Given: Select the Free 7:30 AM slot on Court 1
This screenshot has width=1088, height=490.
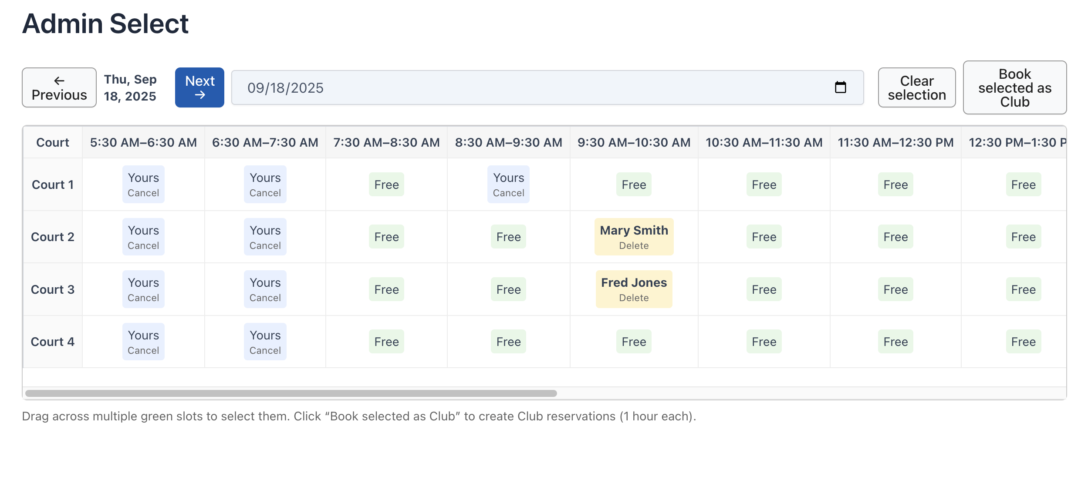Looking at the screenshot, I should click(386, 184).
